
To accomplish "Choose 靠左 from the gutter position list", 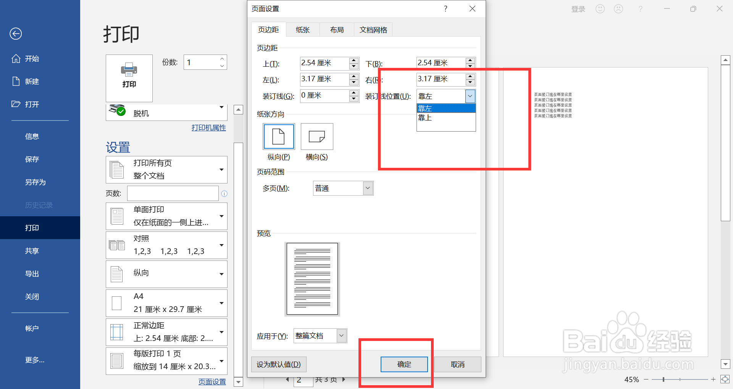I will tap(446, 109).
